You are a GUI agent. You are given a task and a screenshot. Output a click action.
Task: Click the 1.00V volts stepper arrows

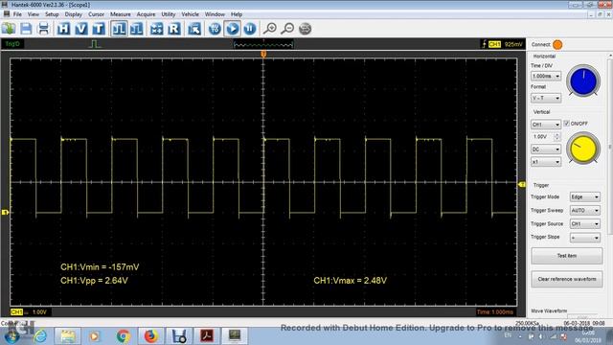pyautogui.click(x=557, y=136)
